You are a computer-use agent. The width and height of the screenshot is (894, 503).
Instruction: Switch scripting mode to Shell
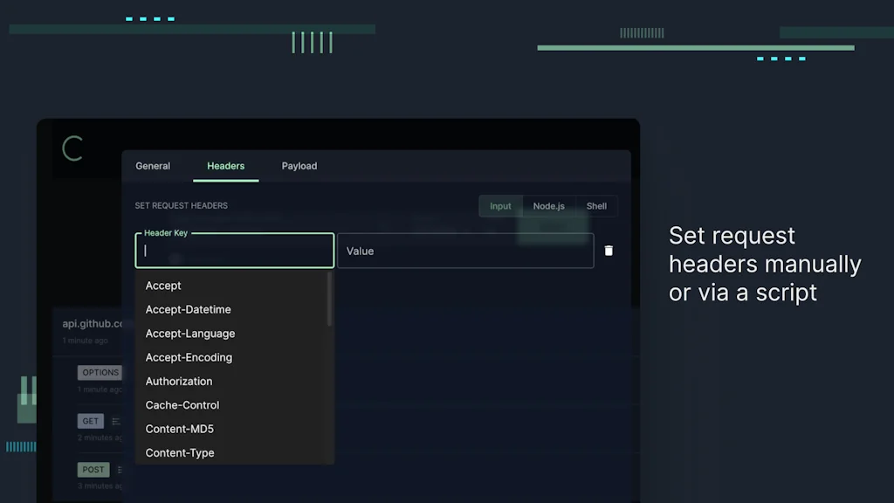click(596, 206)
